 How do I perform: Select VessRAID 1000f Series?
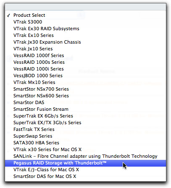click(x=85, y=55)
